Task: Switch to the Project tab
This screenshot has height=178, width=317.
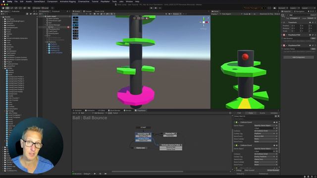Action: 5,11
